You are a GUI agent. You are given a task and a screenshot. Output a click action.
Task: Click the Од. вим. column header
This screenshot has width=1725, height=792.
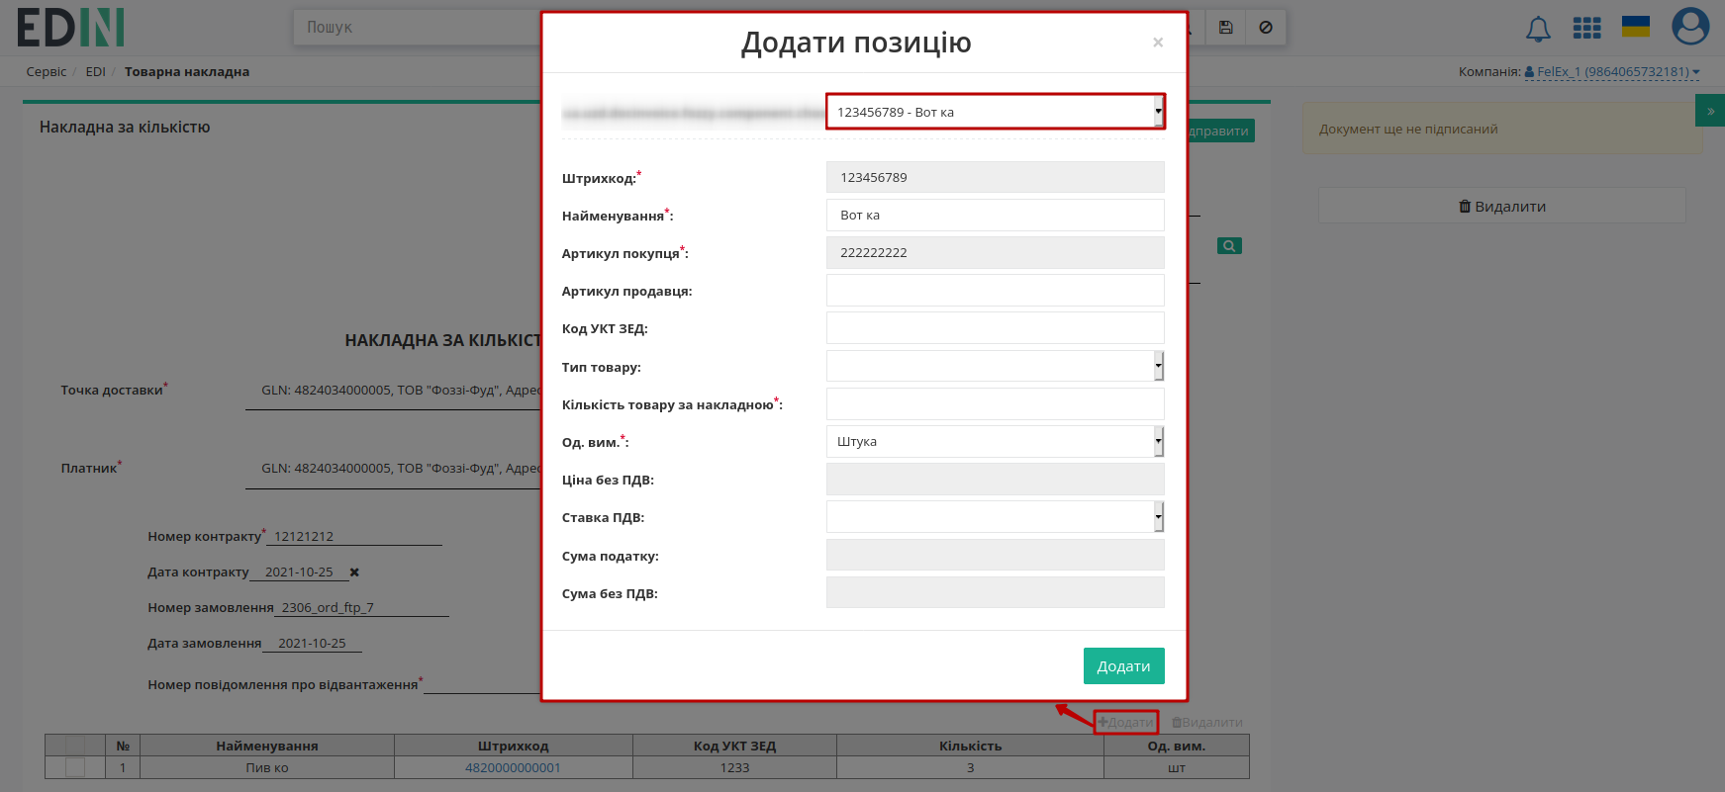pyautogui.click(x=1176, y=746)
